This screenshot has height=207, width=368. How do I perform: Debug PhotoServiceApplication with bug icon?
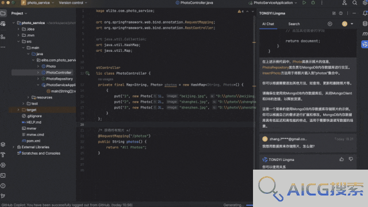tap(313, 3)
